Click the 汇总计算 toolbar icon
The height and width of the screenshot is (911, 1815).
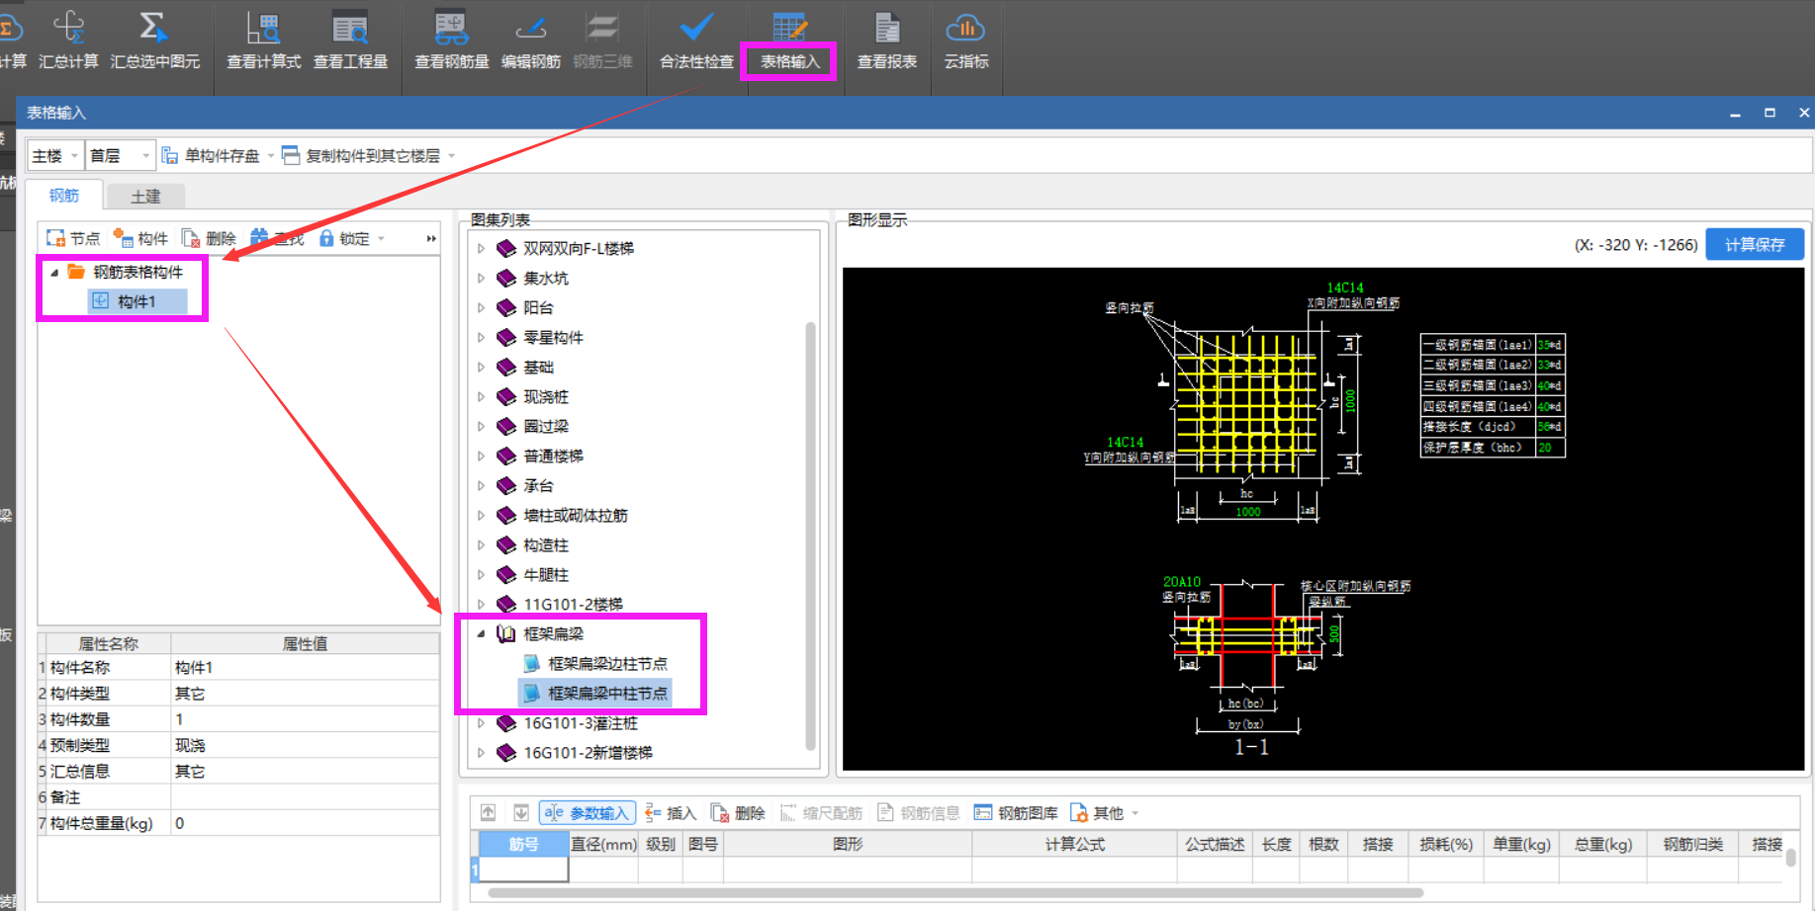coord(68,40)
